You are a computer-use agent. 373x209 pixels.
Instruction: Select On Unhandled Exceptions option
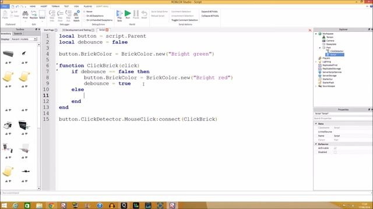(x=98, y=20)
